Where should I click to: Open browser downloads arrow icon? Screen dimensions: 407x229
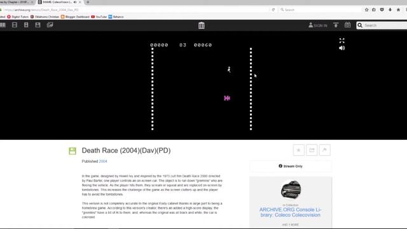[x=390, y=10]
